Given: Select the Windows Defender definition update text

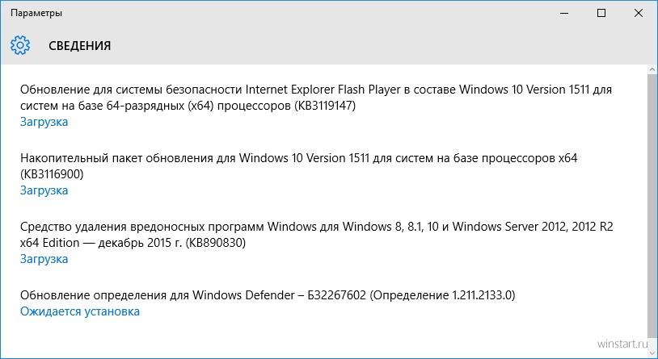Looking at the screenshot, I should [x=268, y=295].
